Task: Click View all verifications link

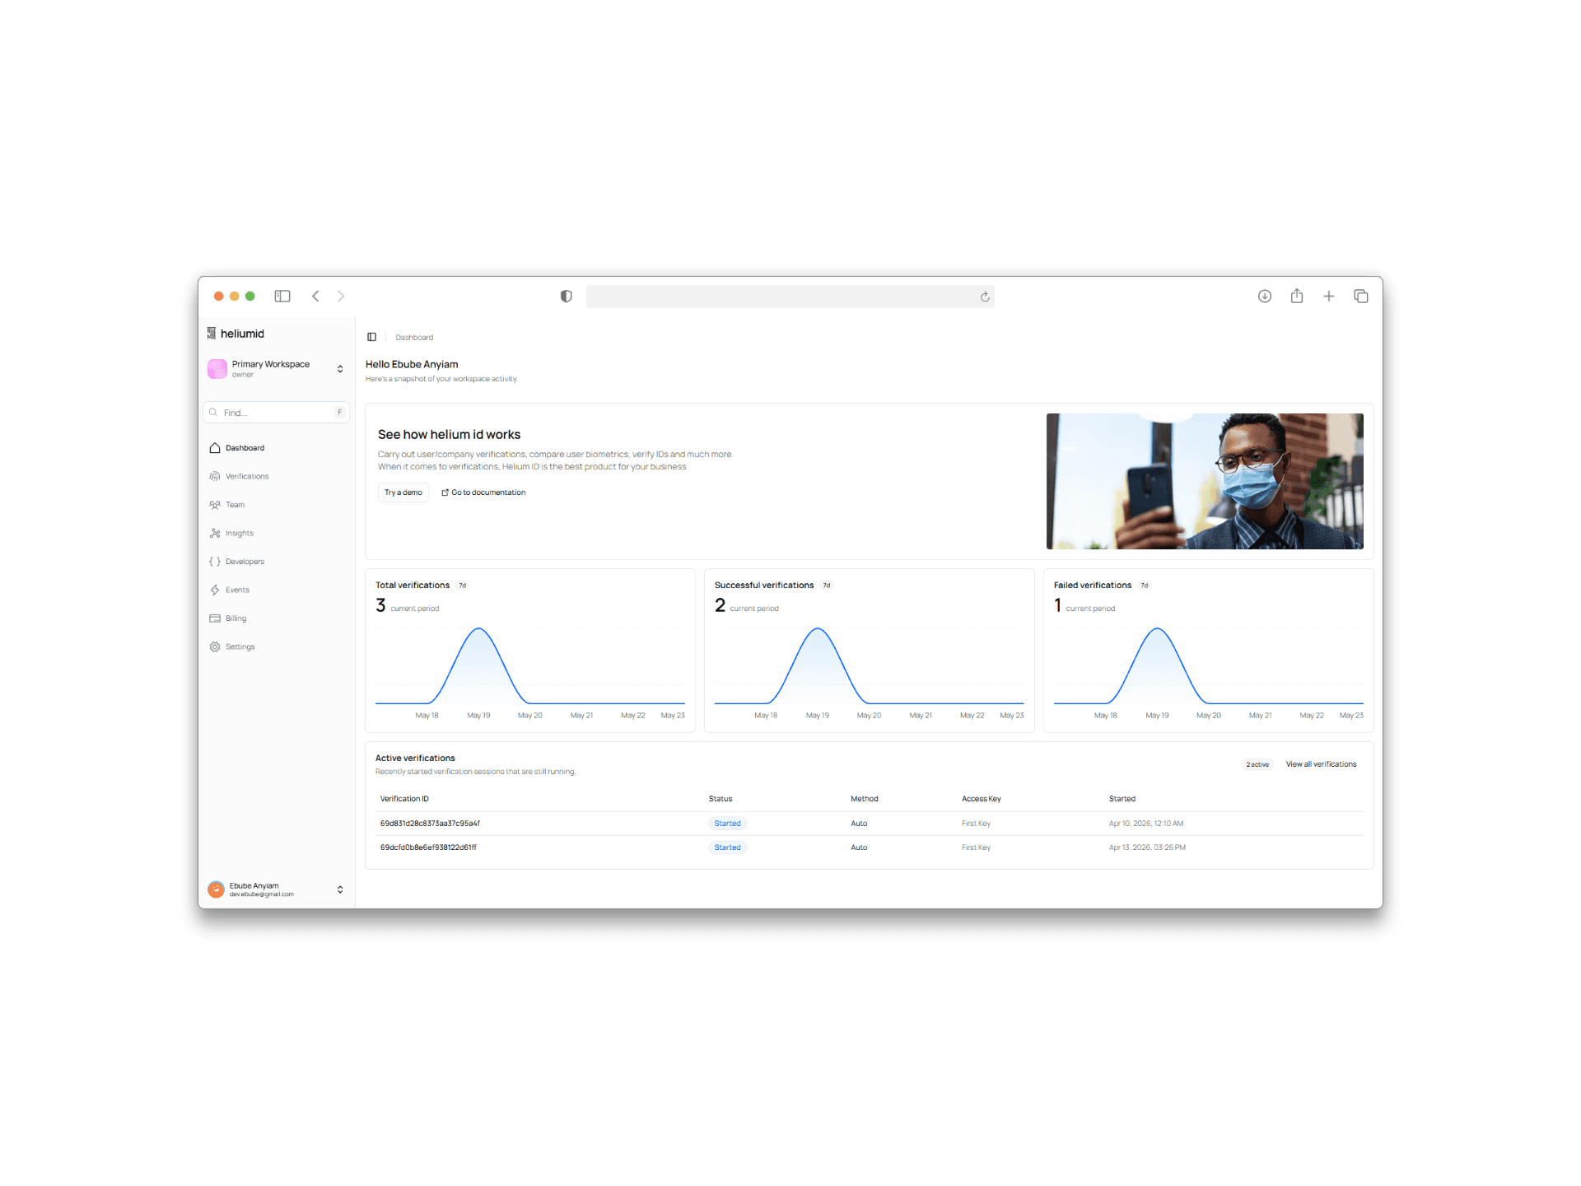Action: (1321, 764)
